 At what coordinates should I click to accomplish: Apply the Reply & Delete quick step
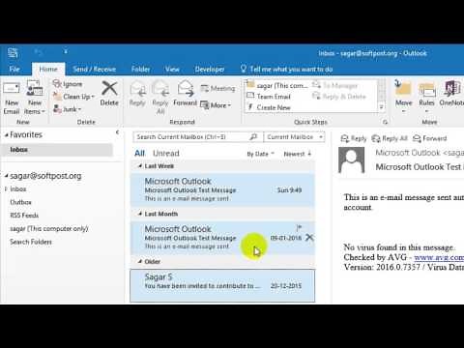pos(339,97)
